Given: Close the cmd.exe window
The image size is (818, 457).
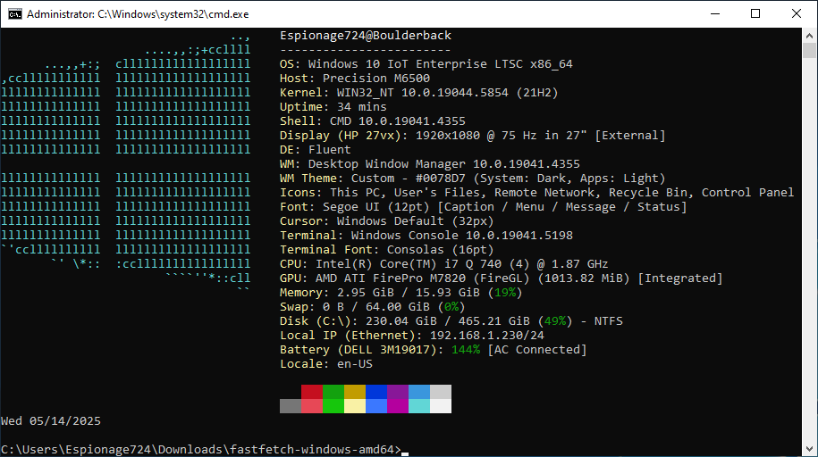Looking at the screenshot, I should pyautogui.click(x=797, y=14).
